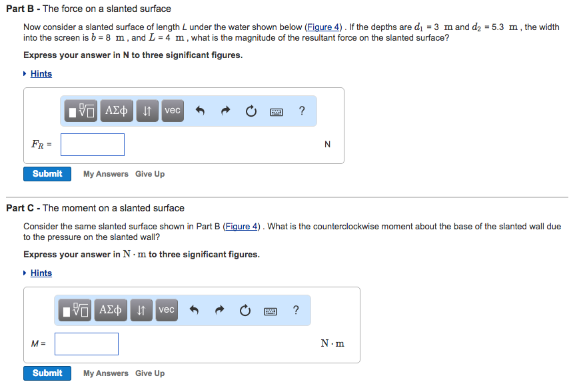Open templates icon in Part B toolbar
The width and height of the screenshot is (583, 384).
pos(81,111)
